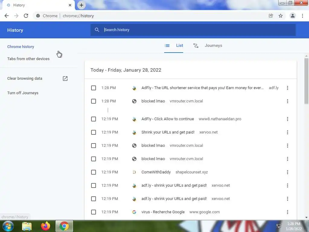The width and height of the screenshot is (309, 232).
Task: Open the Windows Start menu
Action: tap(8, 226)
